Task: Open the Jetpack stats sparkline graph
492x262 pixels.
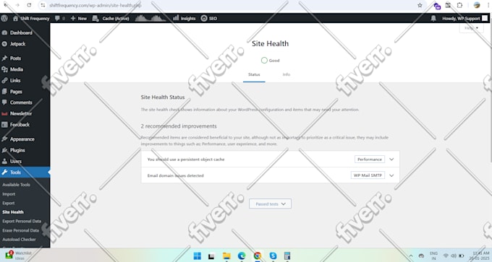Action: 150,18
